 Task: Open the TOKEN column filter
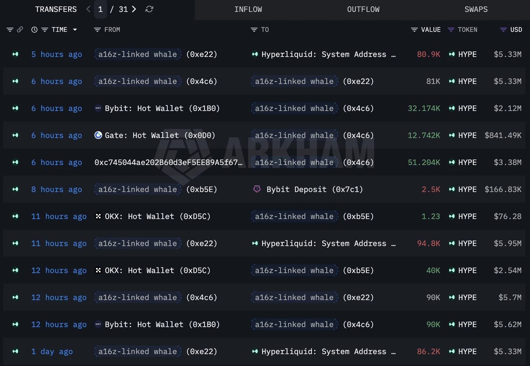451,30
